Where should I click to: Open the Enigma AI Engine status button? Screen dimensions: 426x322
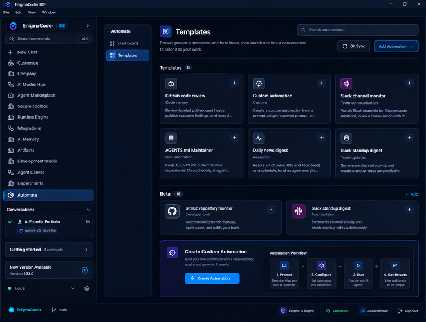[x=297, y=311]
